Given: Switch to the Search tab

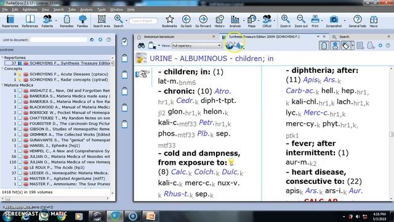Looking at the screenshot, I should [344, 37].
